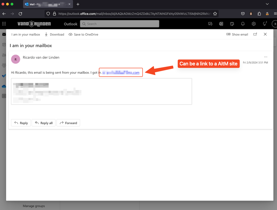Bookmark this page with star icon
Screen dimensions: 277x210
click(x=215, y=14)
